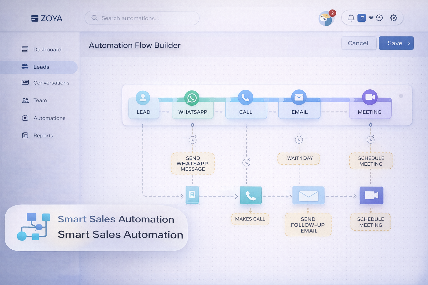Open Automations from the sidebar icon

point(25,118)
